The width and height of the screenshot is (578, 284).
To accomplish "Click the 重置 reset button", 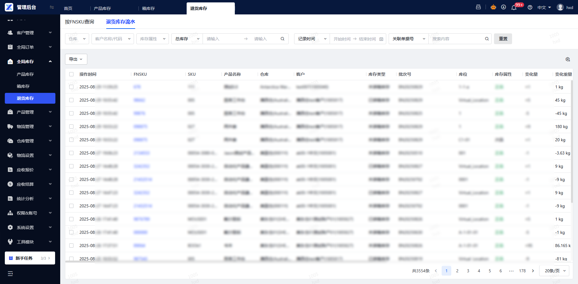I will (503, 39).
